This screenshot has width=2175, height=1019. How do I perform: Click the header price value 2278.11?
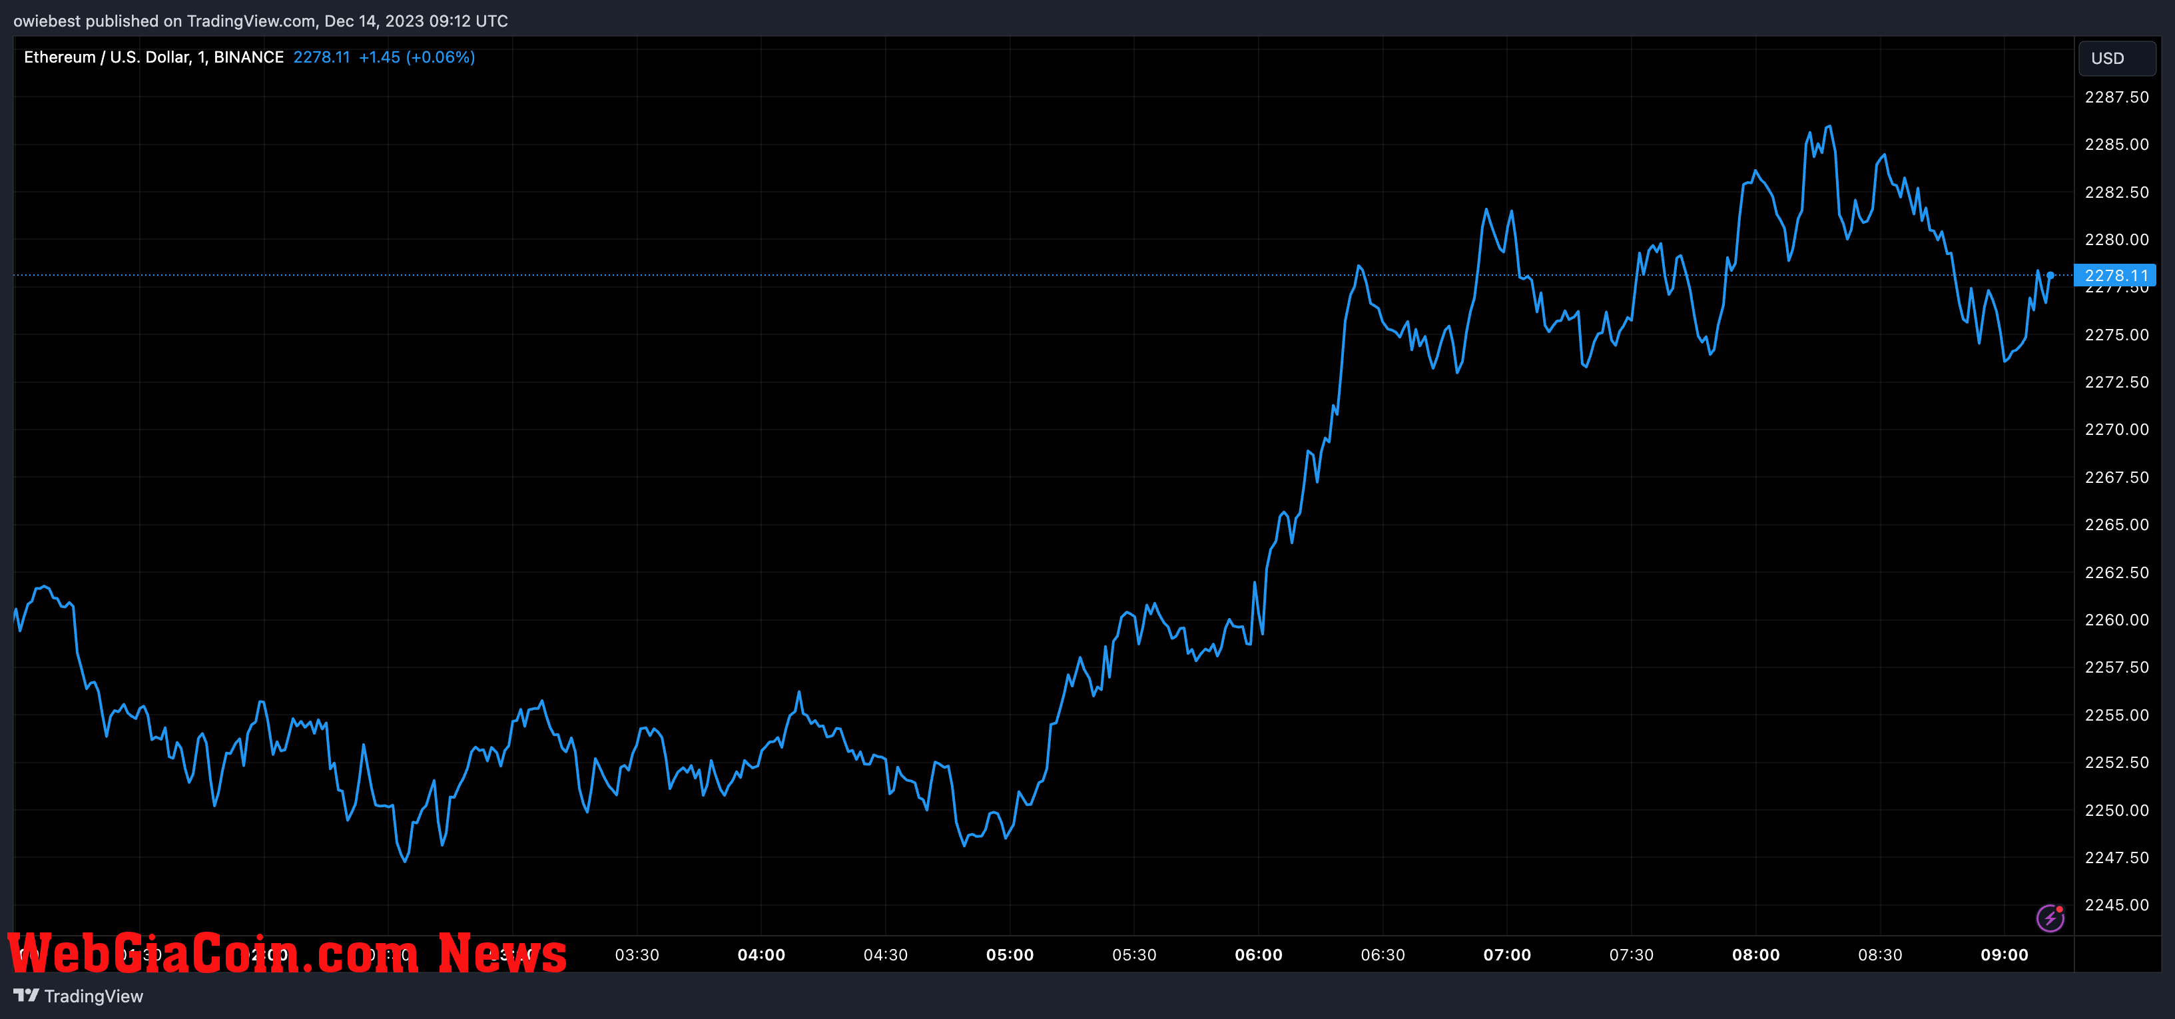[322, 57]
